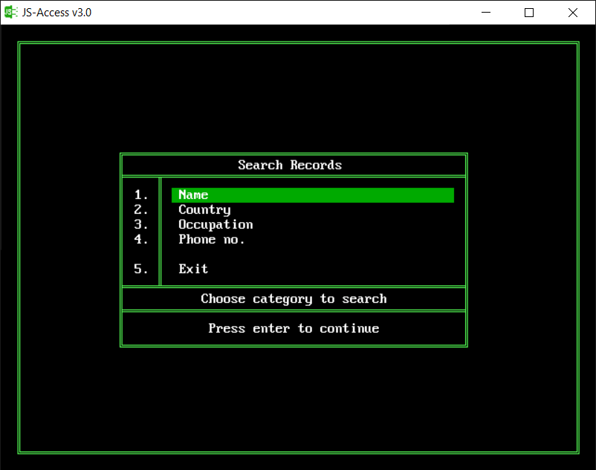The image size is (596, 470).
Task: Click option number 2 in the list
Action: click(141, 209)
